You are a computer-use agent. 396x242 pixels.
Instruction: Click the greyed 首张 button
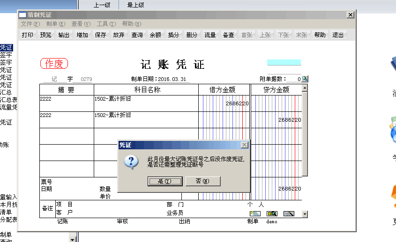click(x=247, y=35)
